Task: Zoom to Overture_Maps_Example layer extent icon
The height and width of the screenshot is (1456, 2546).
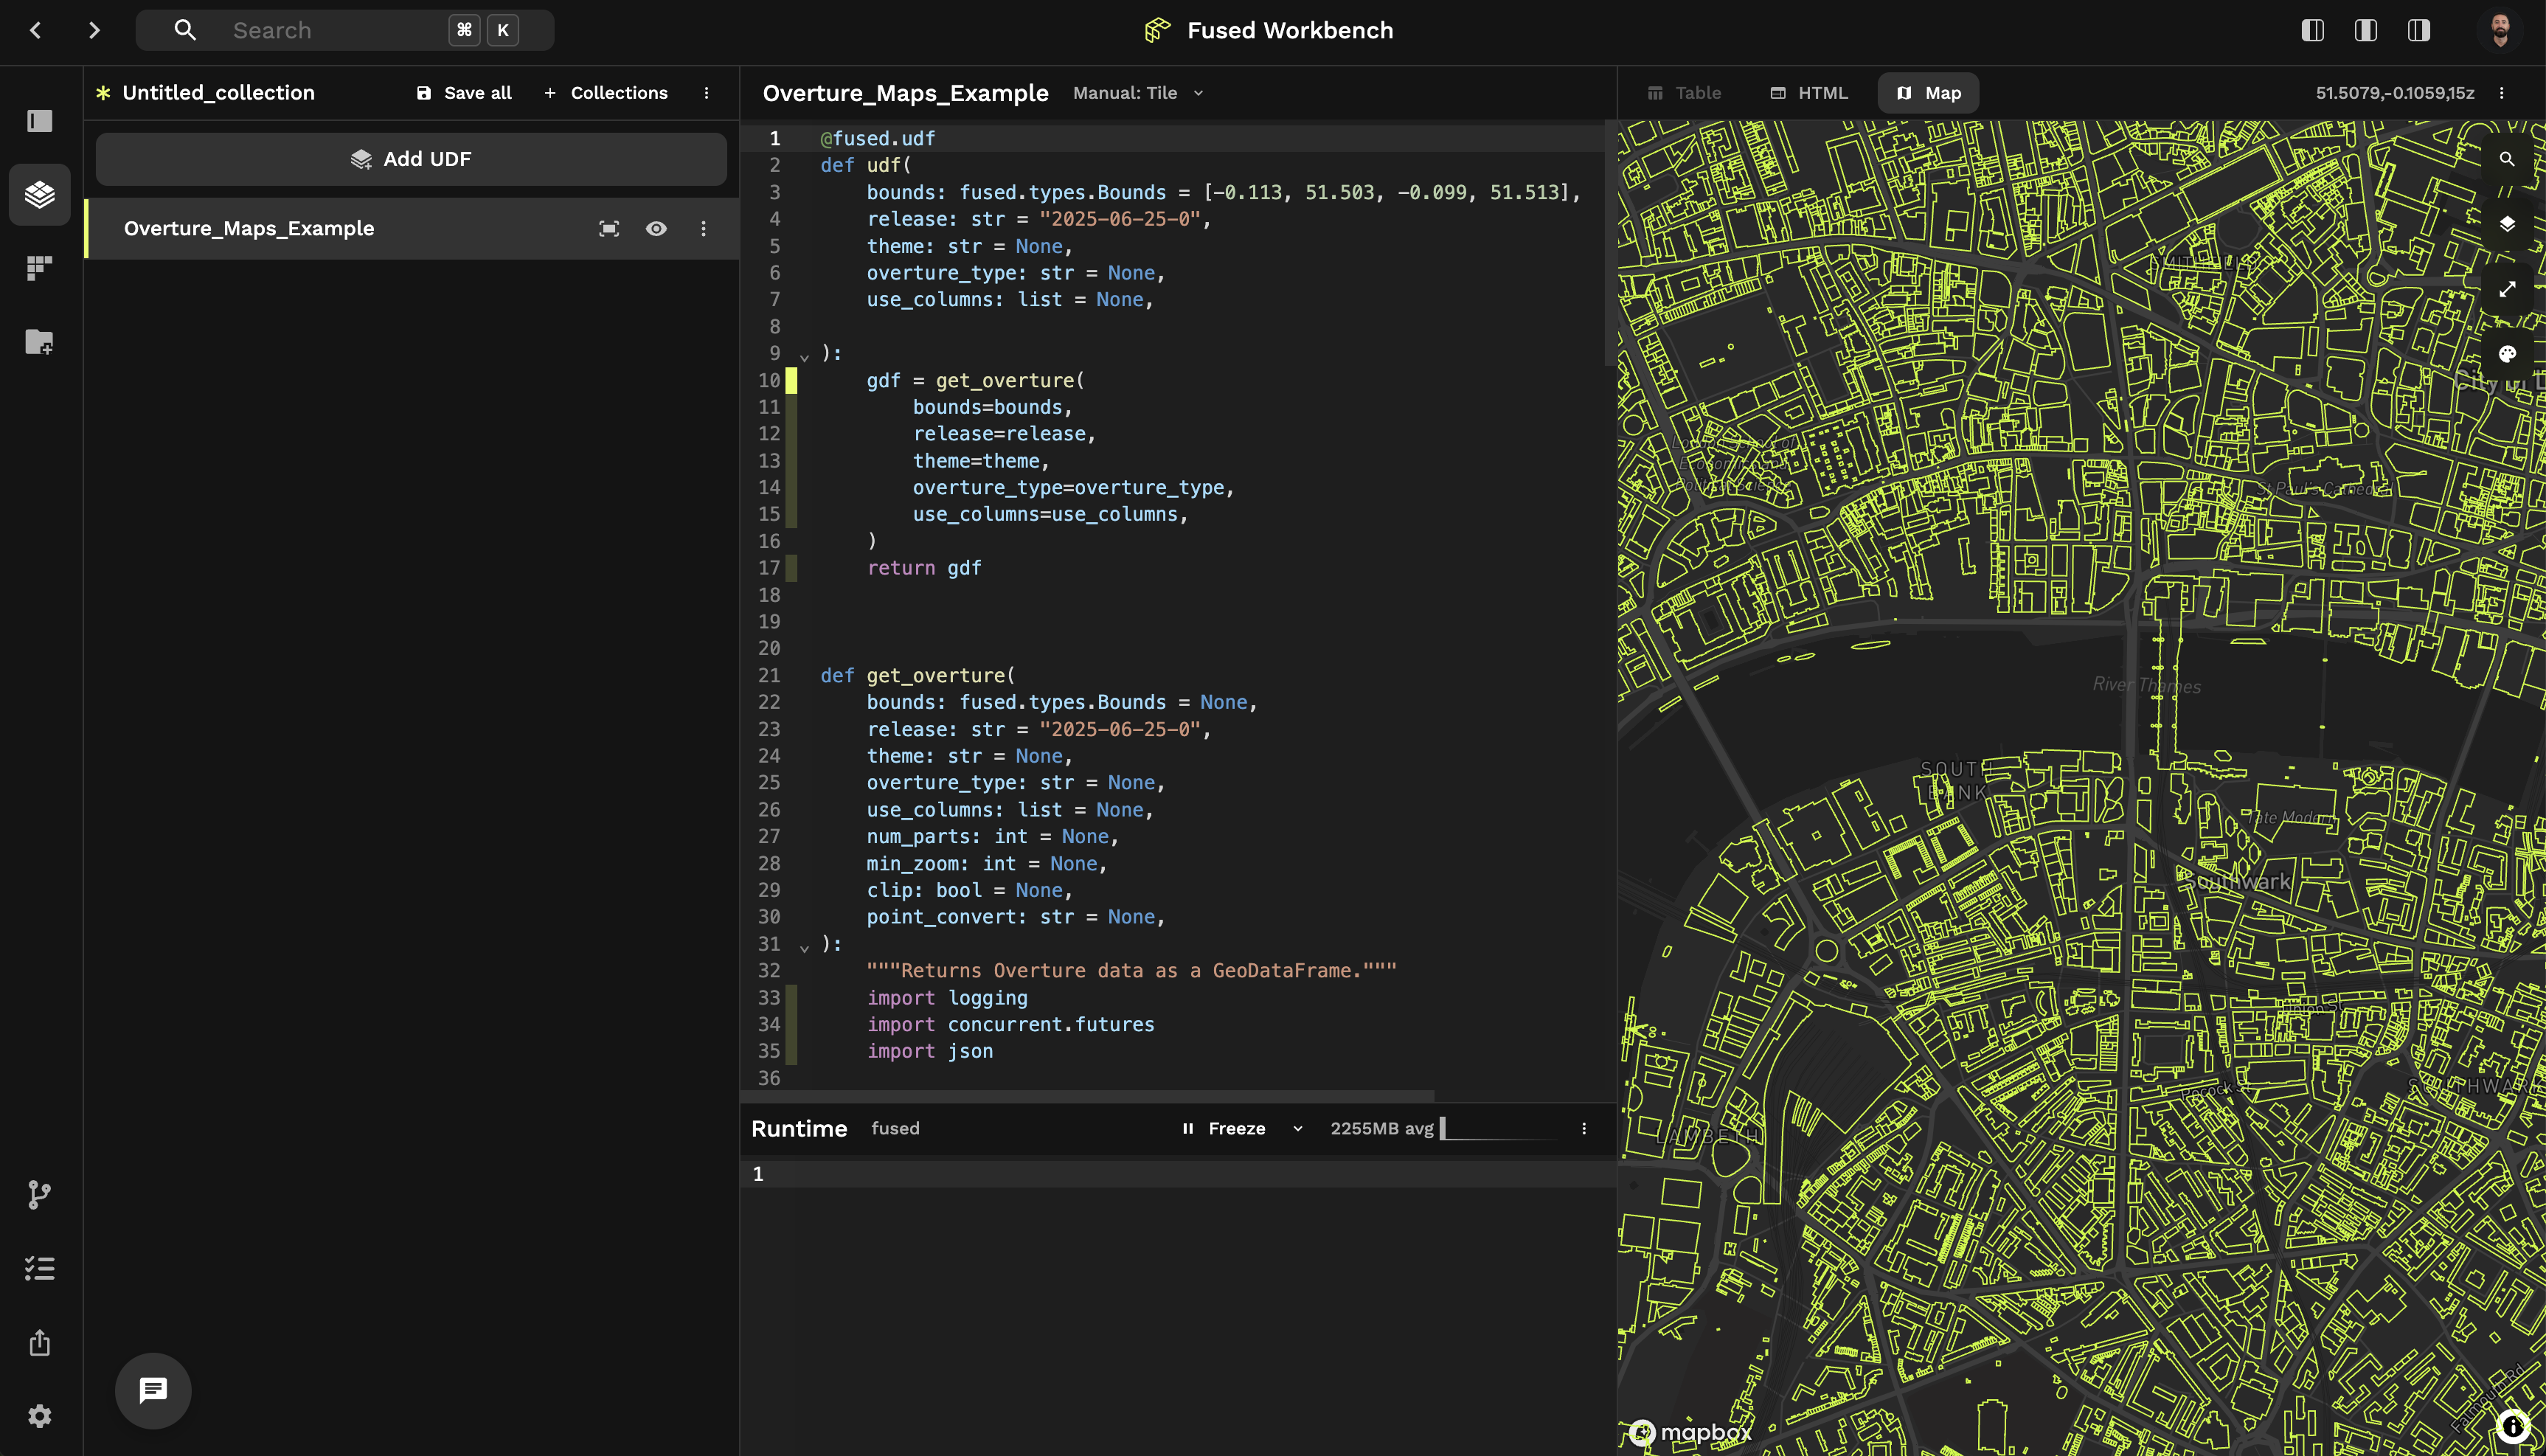Action: (608, 228)
